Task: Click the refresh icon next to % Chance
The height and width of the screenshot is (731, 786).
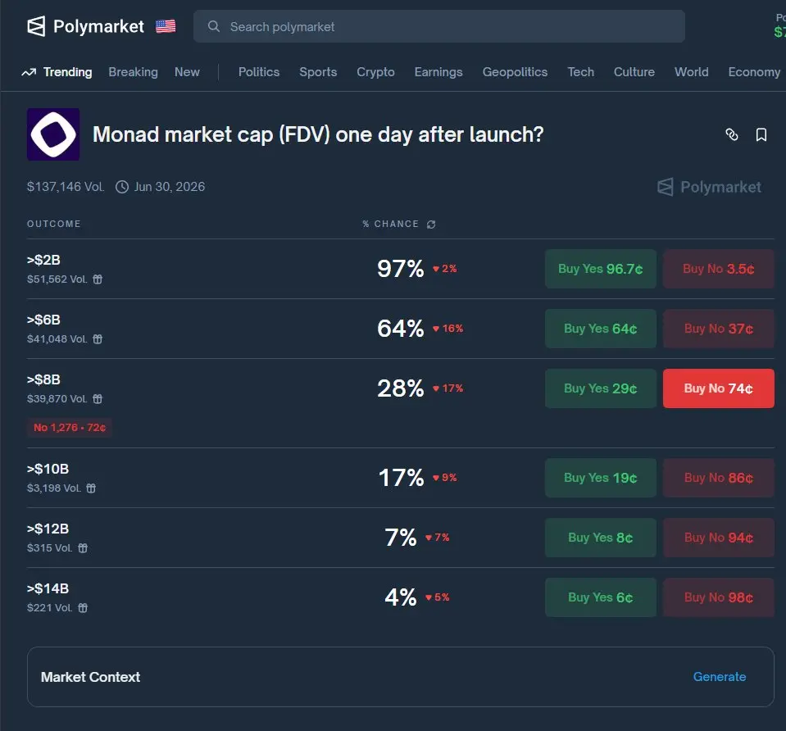Action: pos(431,224)
